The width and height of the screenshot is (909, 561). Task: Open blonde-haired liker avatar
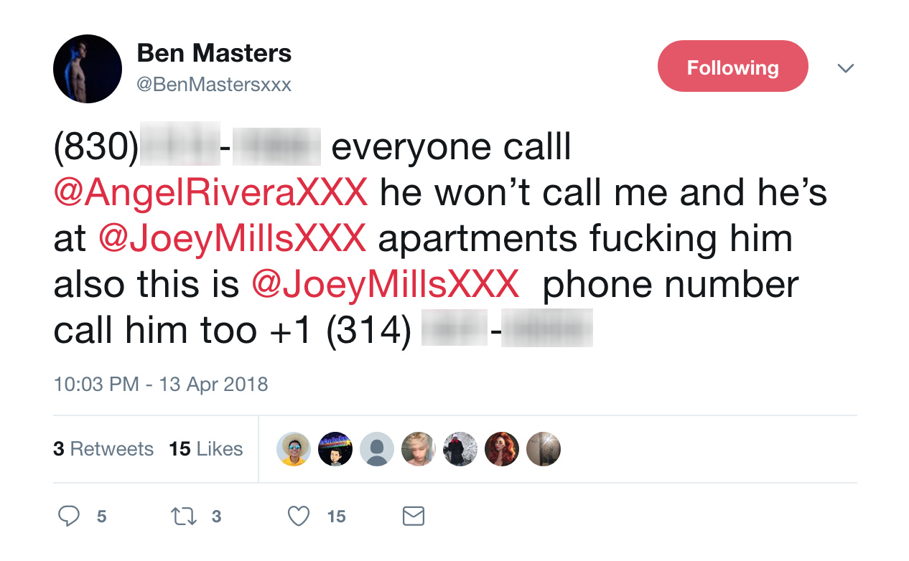(419, 449)
